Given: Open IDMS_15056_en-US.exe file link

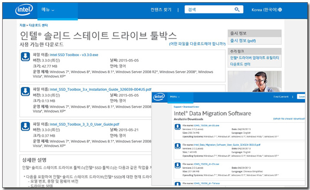Looking at the screenshot, I should 206,125.
